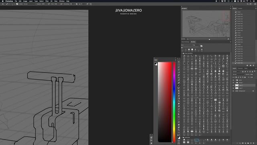This screenshot has width=257, height=145.
Task: Open the Brush tool preset icon
Action: [7, 4]
